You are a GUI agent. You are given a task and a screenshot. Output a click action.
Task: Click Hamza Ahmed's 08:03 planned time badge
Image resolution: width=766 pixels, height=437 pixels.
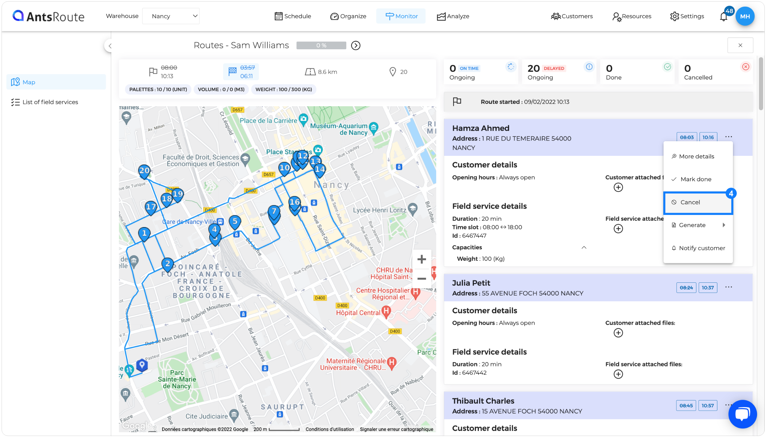pyautogui.click(x=687, y=137)
